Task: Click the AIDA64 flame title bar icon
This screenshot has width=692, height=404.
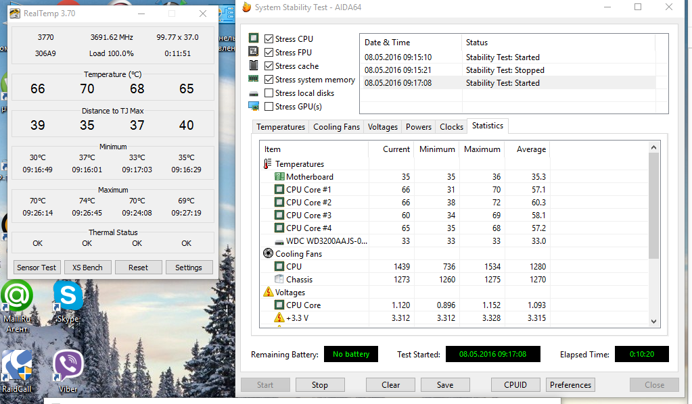Action: click(247, 7)
